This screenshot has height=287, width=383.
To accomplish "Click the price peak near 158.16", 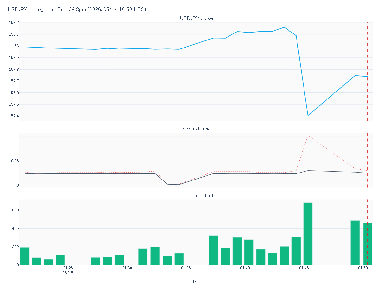I will click(x=284, y=27).
